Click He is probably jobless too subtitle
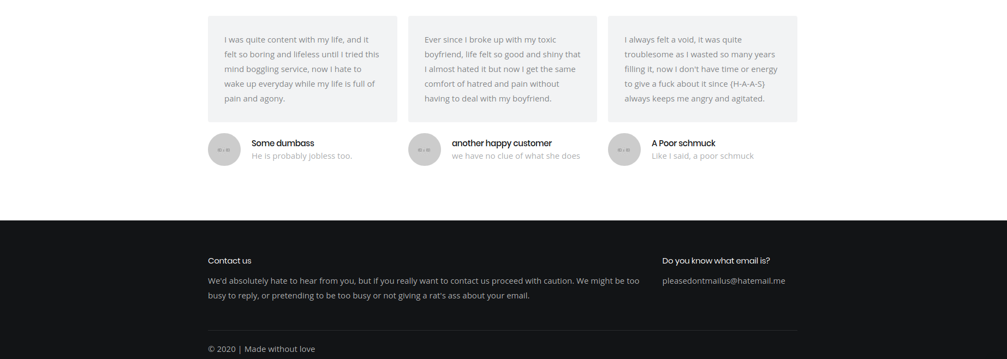The width and height of the screenshot is (1007, 359). point(302,156)
